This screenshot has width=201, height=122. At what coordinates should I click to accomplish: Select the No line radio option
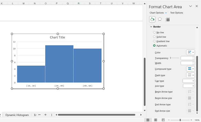coord(154,32)
